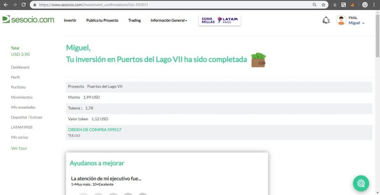This screenshot has width=380, height=195.
Task: Click the ORDEN DE COMPRA 599517 text
Action: click(x=95, y=130)
